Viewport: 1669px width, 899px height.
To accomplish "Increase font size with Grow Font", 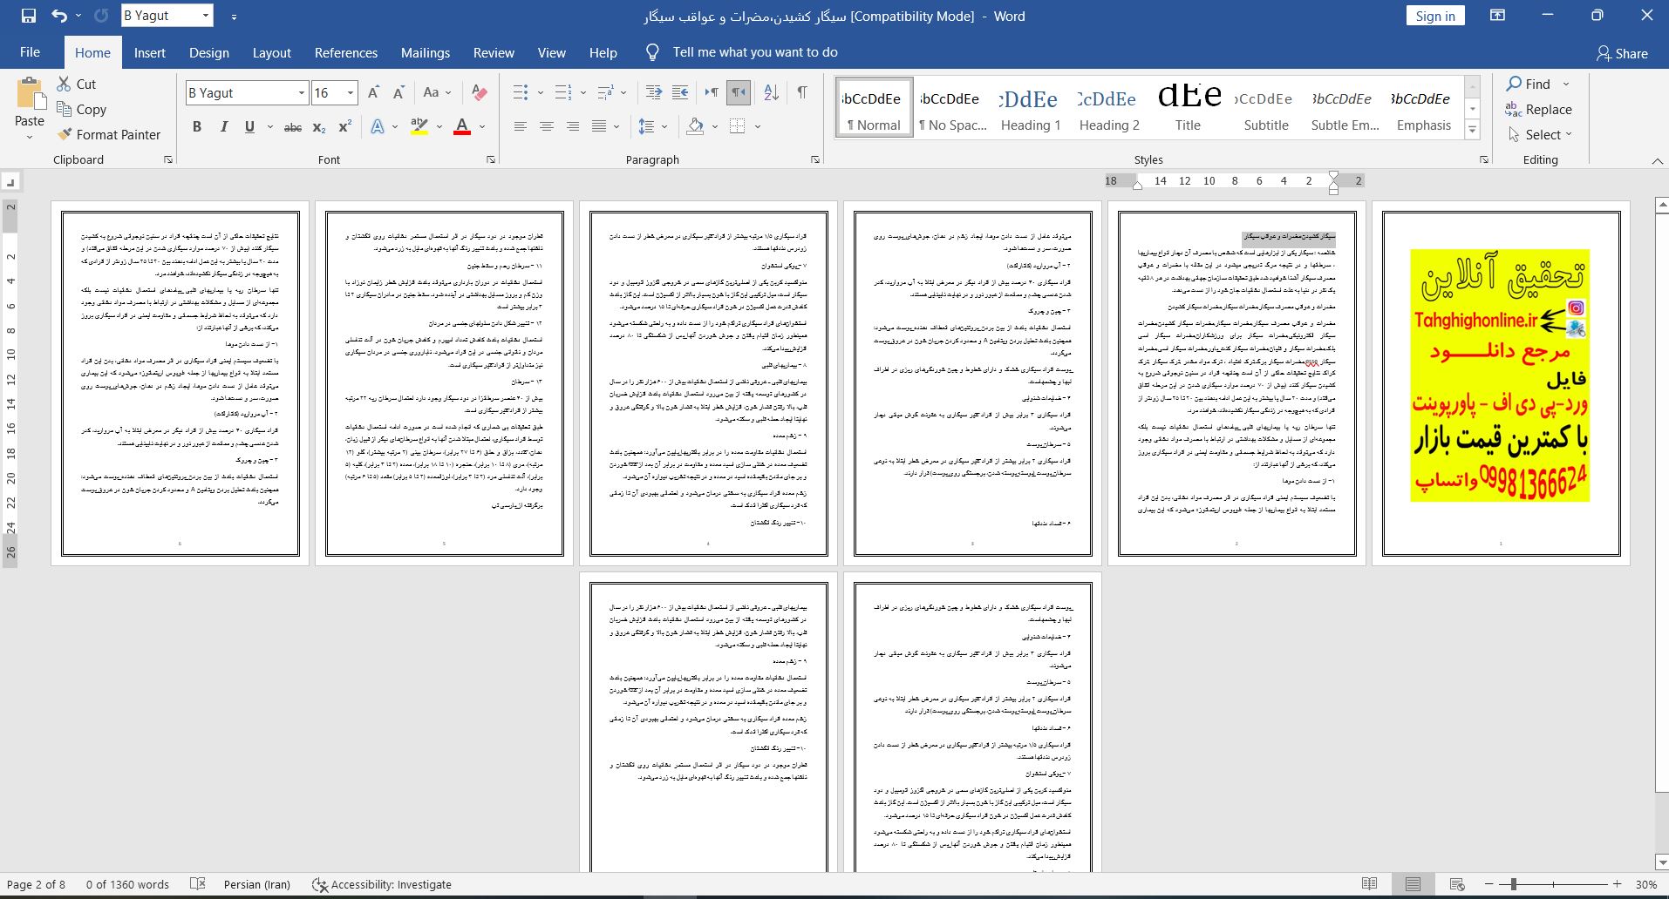I will tap(373, 92).
